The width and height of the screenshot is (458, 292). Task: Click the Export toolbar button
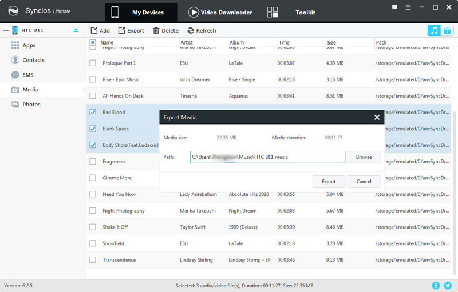(131, 31)
